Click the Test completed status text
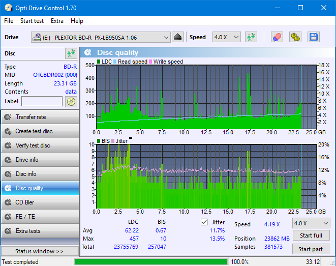Image resolution: width=336 pixels, height=266 pixels. pyautogui.click(x=20, y=262)
